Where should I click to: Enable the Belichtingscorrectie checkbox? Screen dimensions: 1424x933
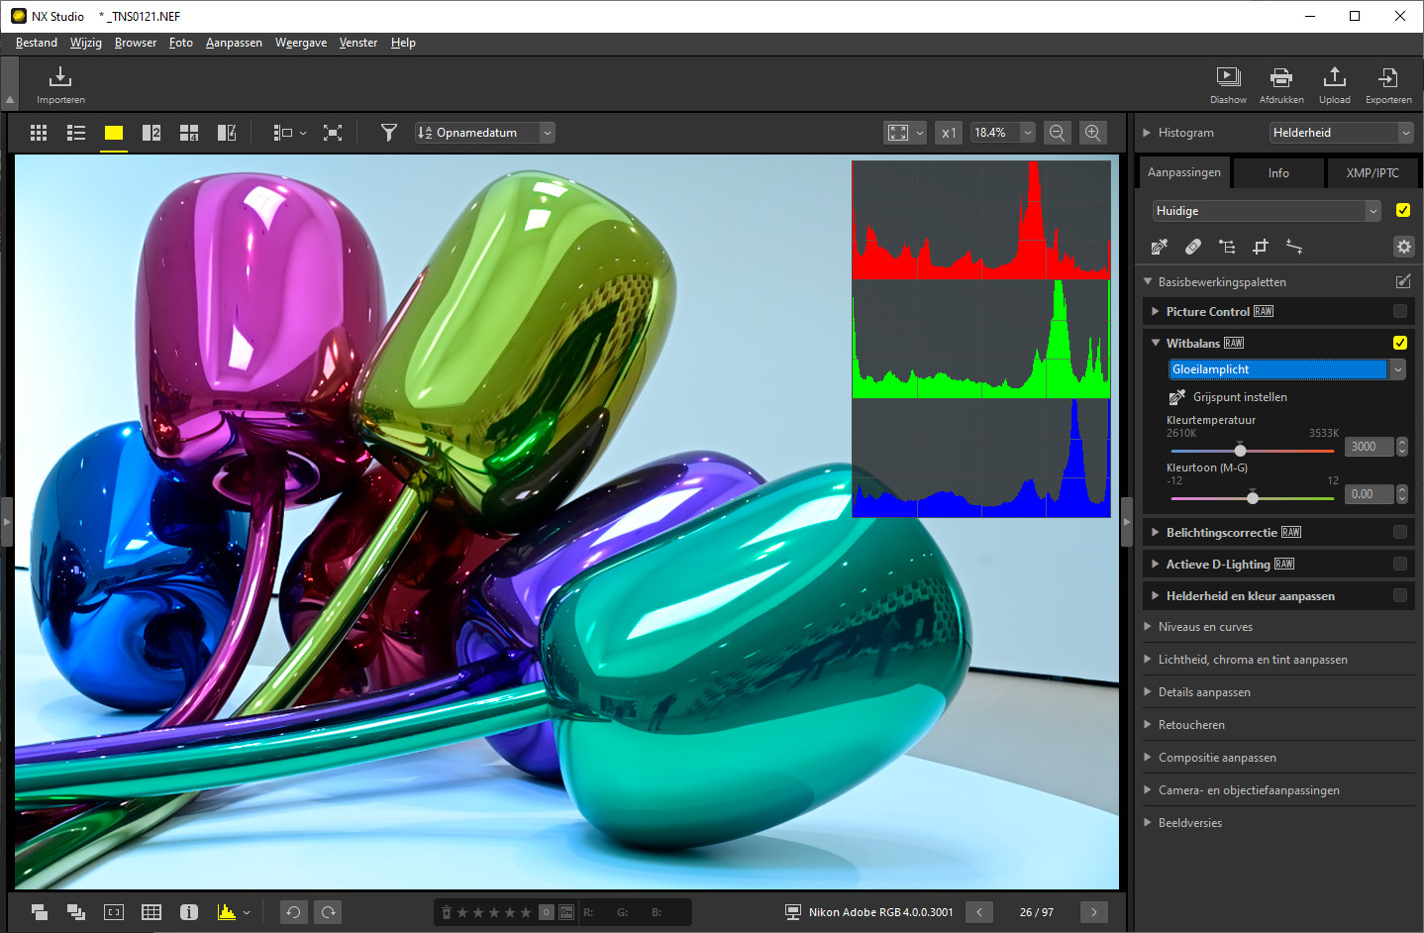pos(1400,532)
